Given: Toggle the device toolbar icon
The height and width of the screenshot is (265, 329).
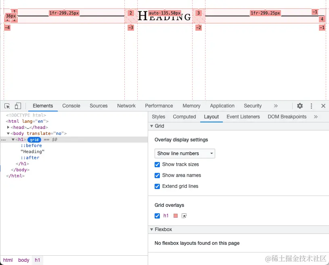Looking at the screenshot, I should [18, 106].
